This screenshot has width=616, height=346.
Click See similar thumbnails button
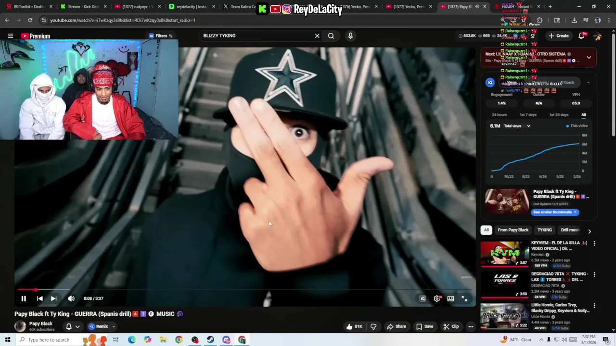[555, 212]
